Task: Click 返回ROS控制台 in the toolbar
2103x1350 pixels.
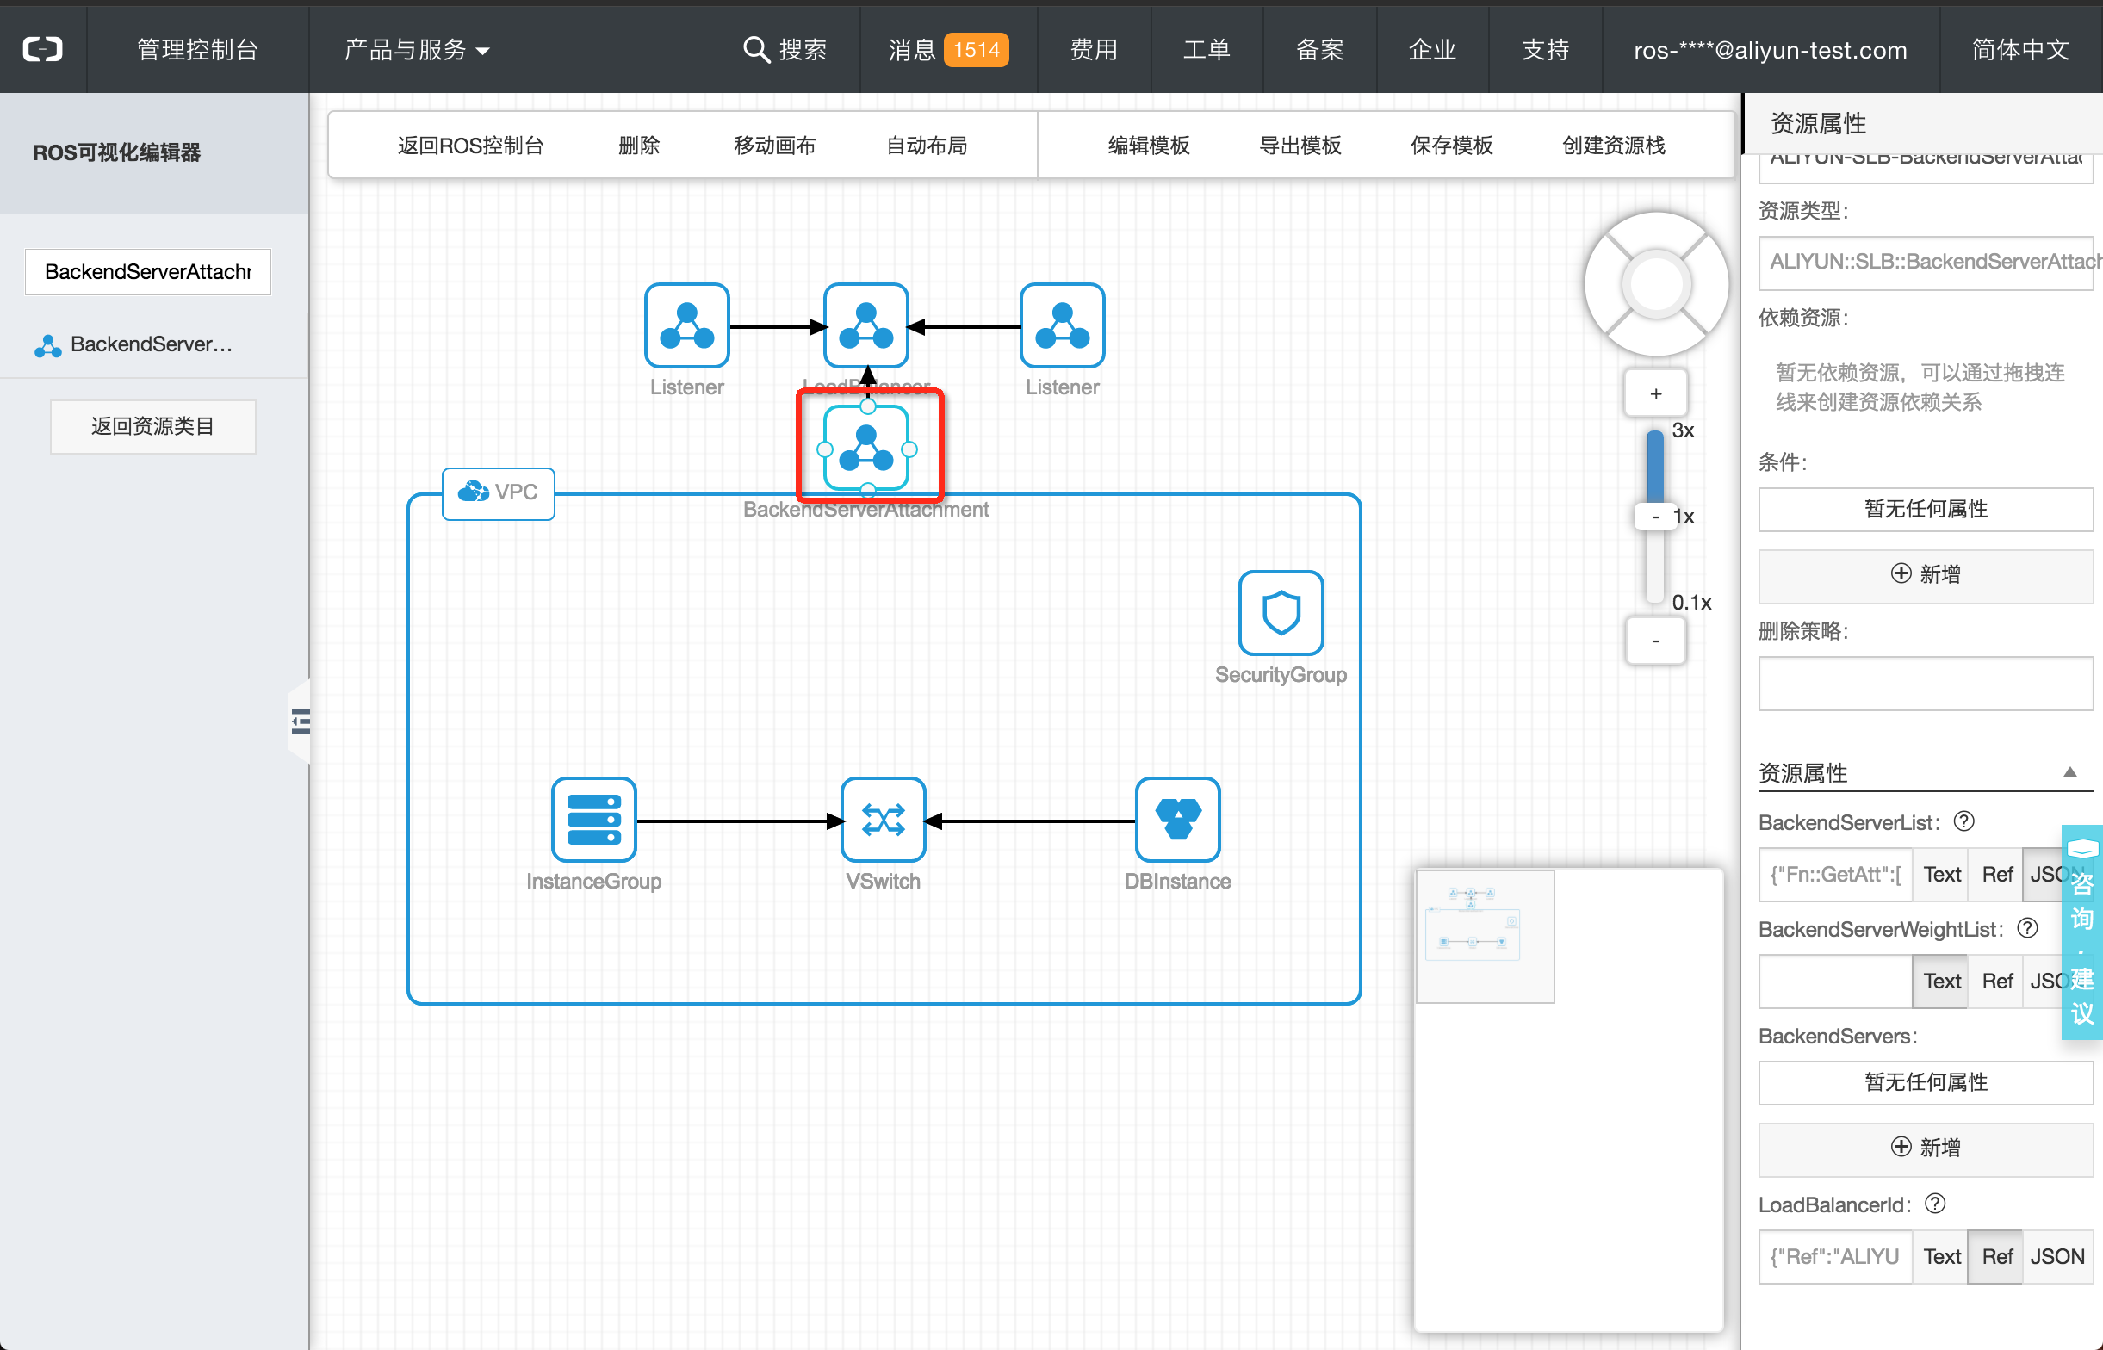Action: tap(471, 146)
